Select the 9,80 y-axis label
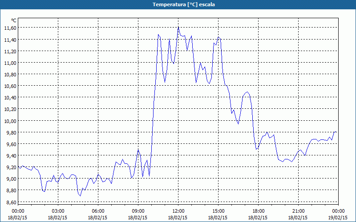Viewport: 356px width, 222px height. point(12,132)
